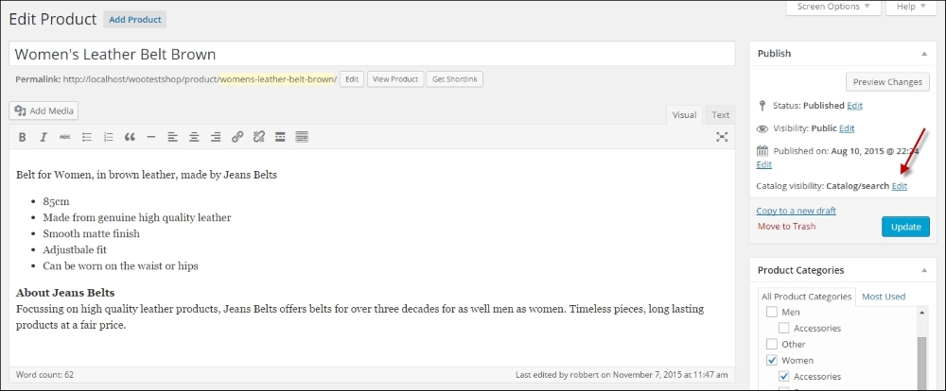Open All Product Categories tab
The width and height of the screenshot is (946, 391).
pyautogui.click(x=807, y=297)
